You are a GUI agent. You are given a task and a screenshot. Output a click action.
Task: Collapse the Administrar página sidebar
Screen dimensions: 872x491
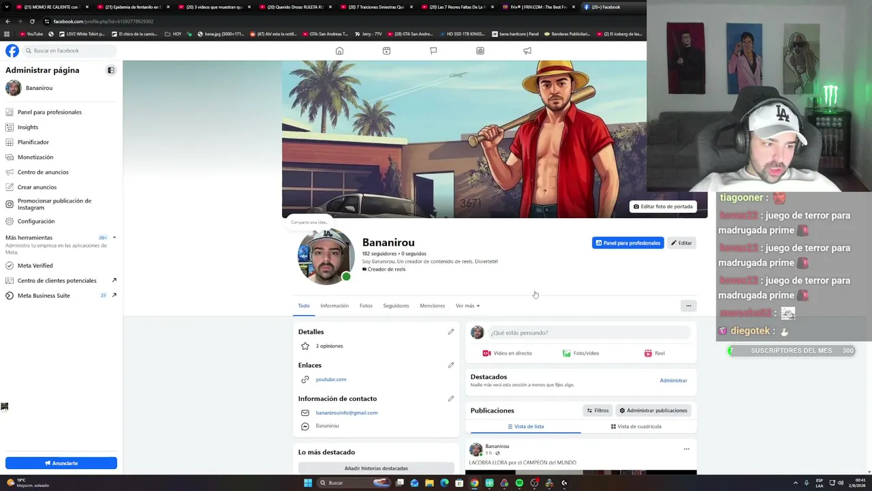(111, 70)
